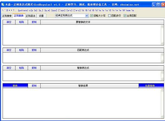The height and width of the screenshot is (121, 165).
Task: Click 粘贴 in the 替换表达式 row
Action: [x=21, y=68]
